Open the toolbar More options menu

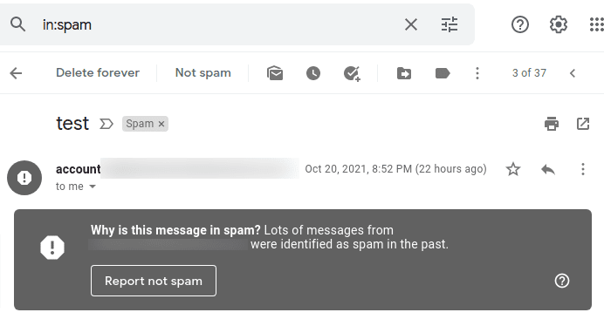pyautogui.click(x=477, y=73)
